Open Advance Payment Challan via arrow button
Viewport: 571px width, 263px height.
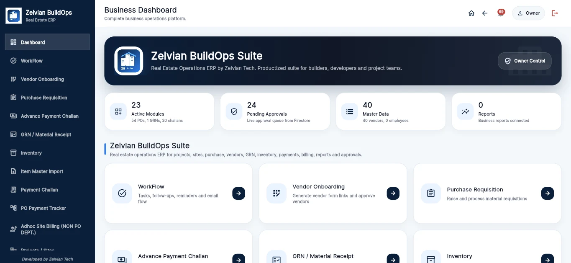click(238, 259)
